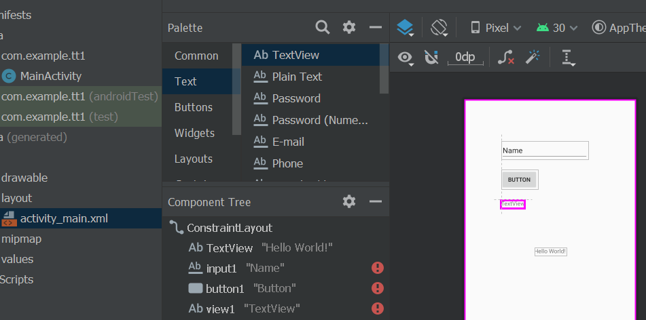646x320 pixels.
Task: Select input1 "Name" tree row
Action: coord(276,268)
